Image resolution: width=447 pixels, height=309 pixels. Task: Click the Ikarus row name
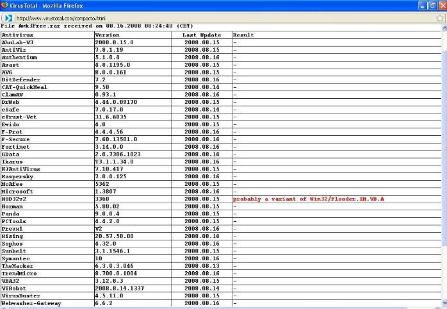12,162
